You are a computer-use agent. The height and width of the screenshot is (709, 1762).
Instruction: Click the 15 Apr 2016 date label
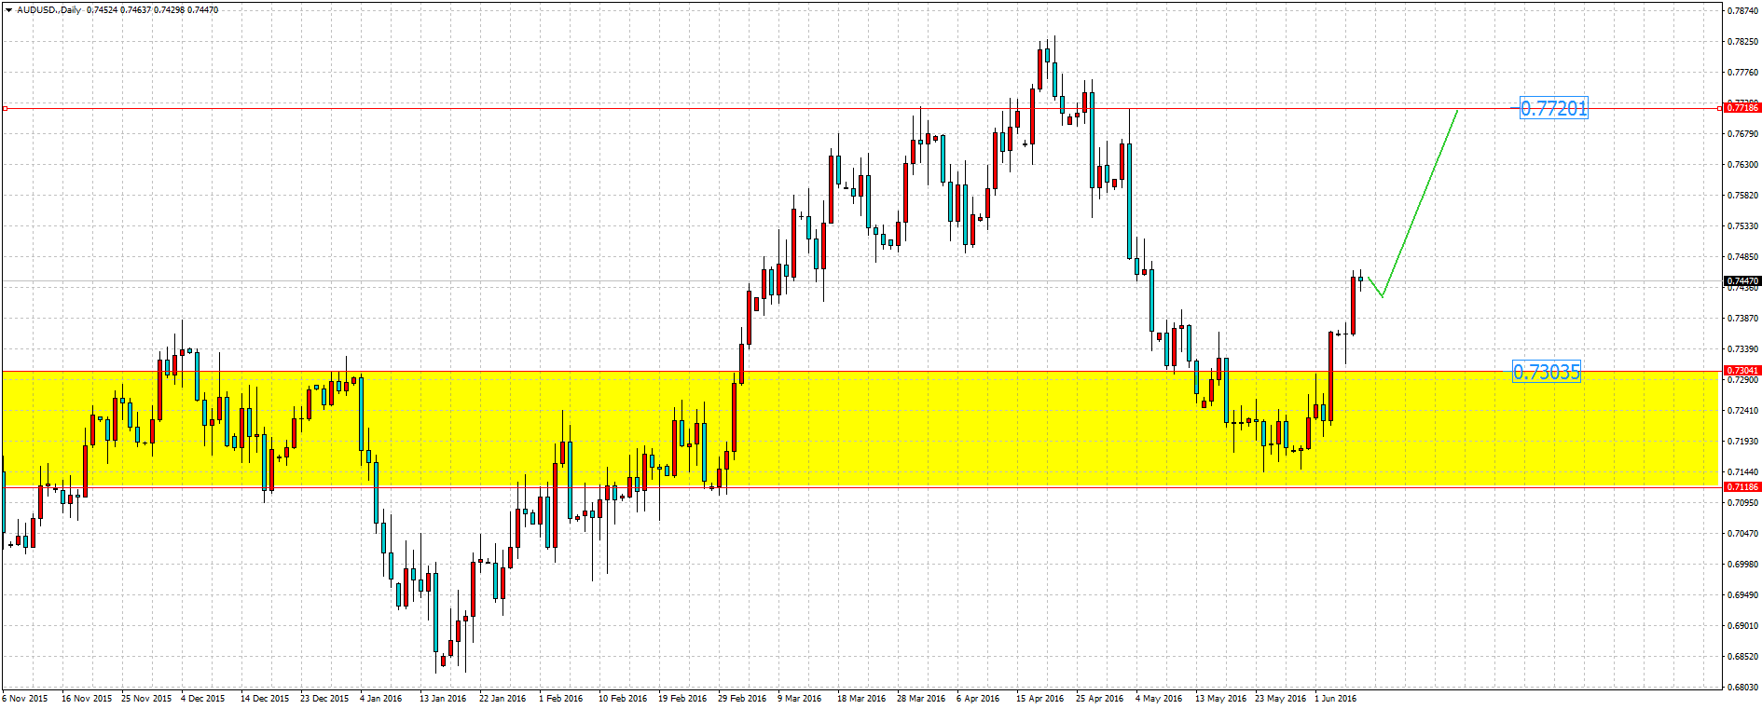1039,698
